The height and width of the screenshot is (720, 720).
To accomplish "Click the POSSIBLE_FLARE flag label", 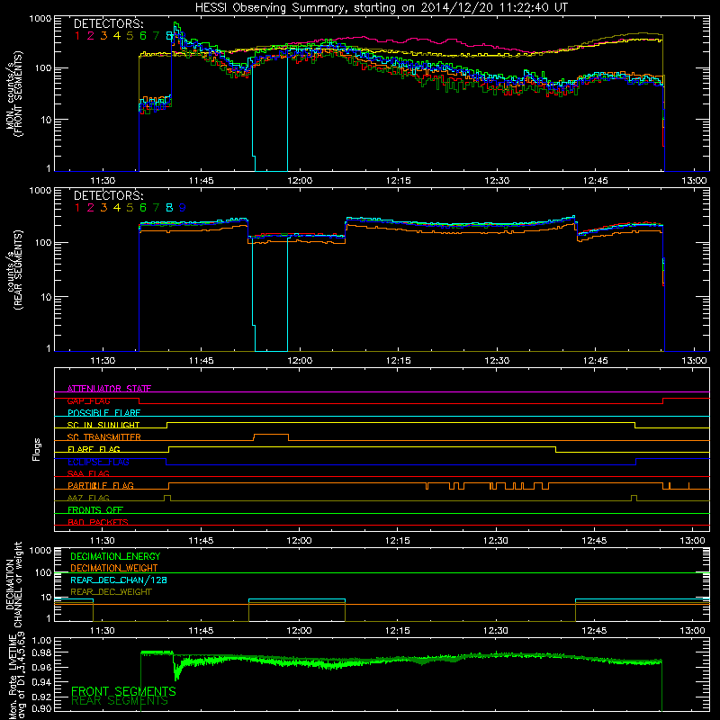I will click(103, 413).
